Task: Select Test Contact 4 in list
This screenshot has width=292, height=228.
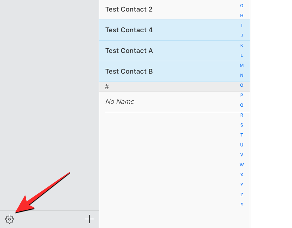Action: point(129,30)
